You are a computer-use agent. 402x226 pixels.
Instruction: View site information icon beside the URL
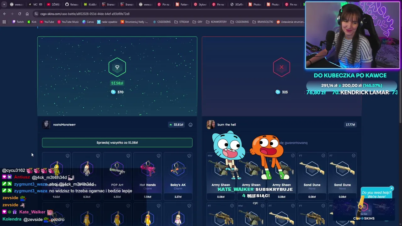[36, 14]
